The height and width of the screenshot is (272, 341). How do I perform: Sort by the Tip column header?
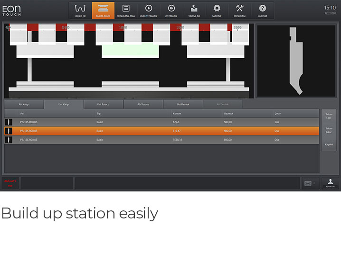pyautogui.click(x=98, y=113)
